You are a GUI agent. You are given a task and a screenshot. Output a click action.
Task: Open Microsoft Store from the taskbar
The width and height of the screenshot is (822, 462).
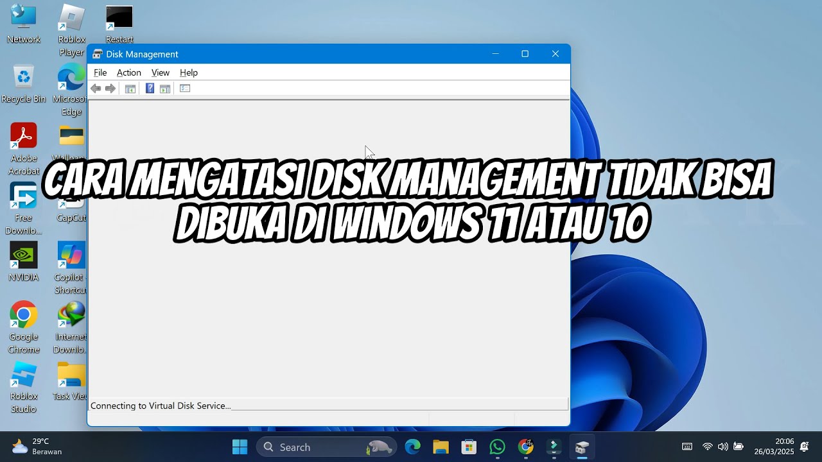[469, 447]
